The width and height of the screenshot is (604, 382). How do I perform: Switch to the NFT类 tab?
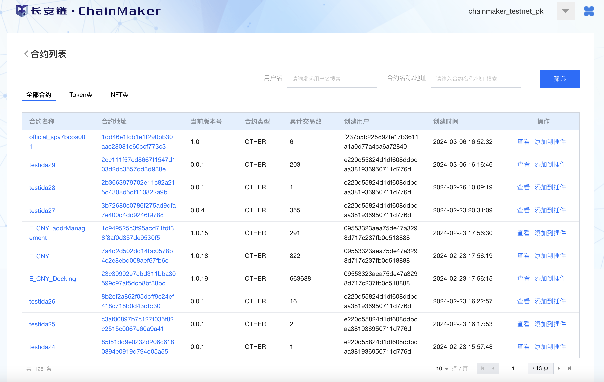119,95
